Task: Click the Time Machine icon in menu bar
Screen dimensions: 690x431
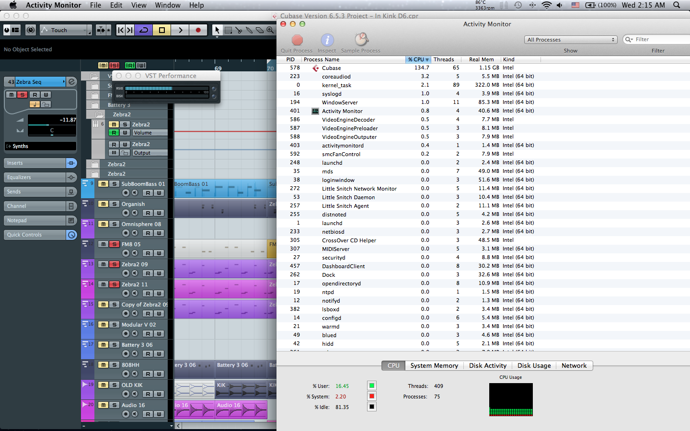Action: [518, 5]
